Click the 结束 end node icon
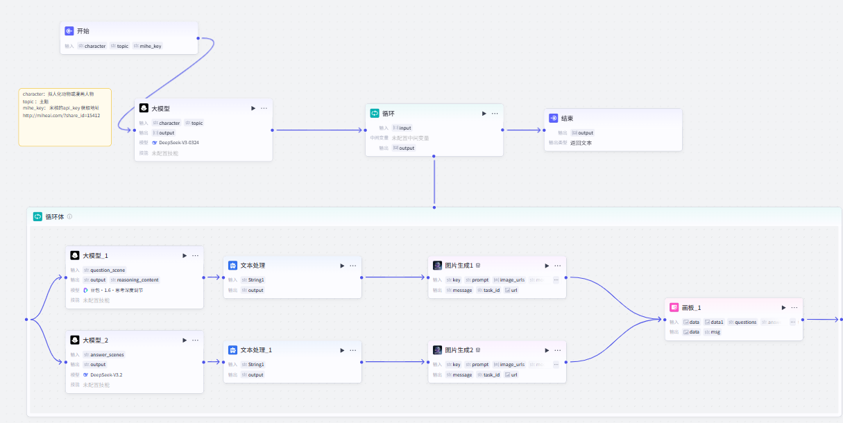Viewport: 843px width, 423px height. pyautogui.click(x=553, y=119)
